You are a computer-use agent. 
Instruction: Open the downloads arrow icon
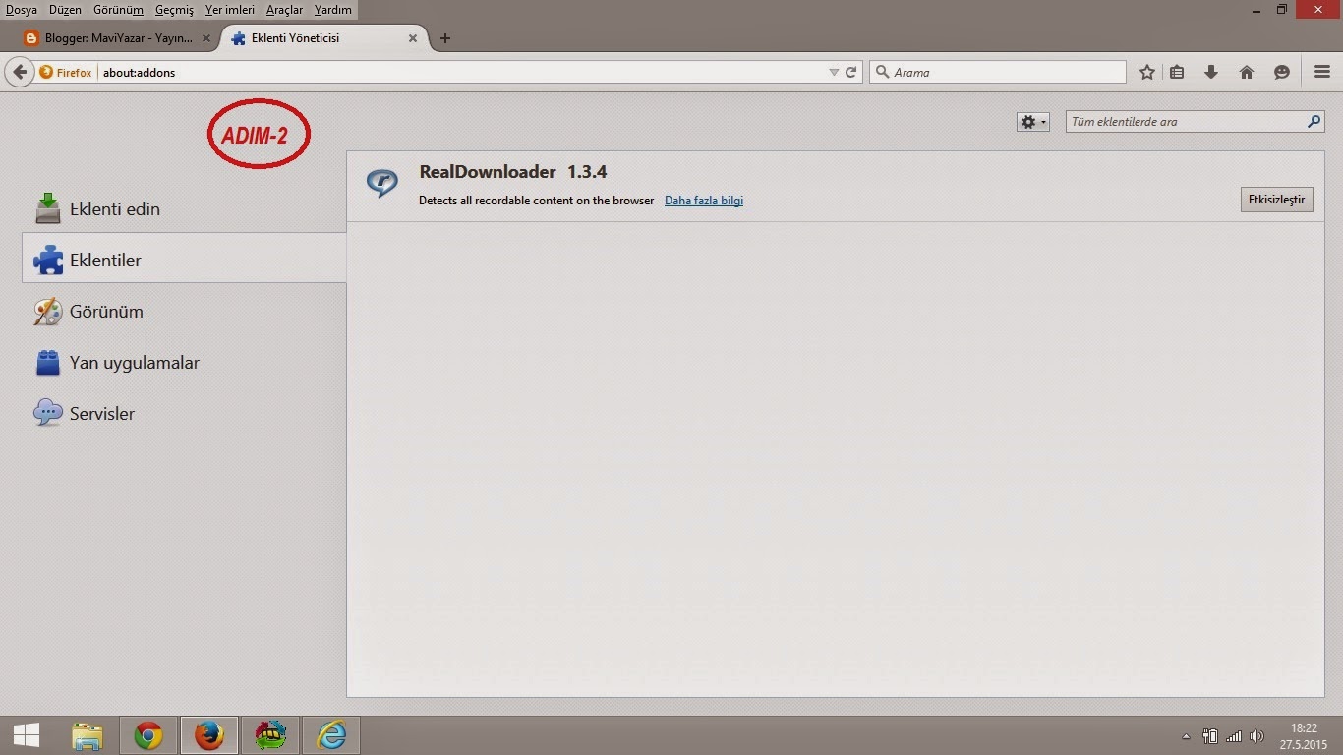pyautogui.click(x=1211, y=72)
